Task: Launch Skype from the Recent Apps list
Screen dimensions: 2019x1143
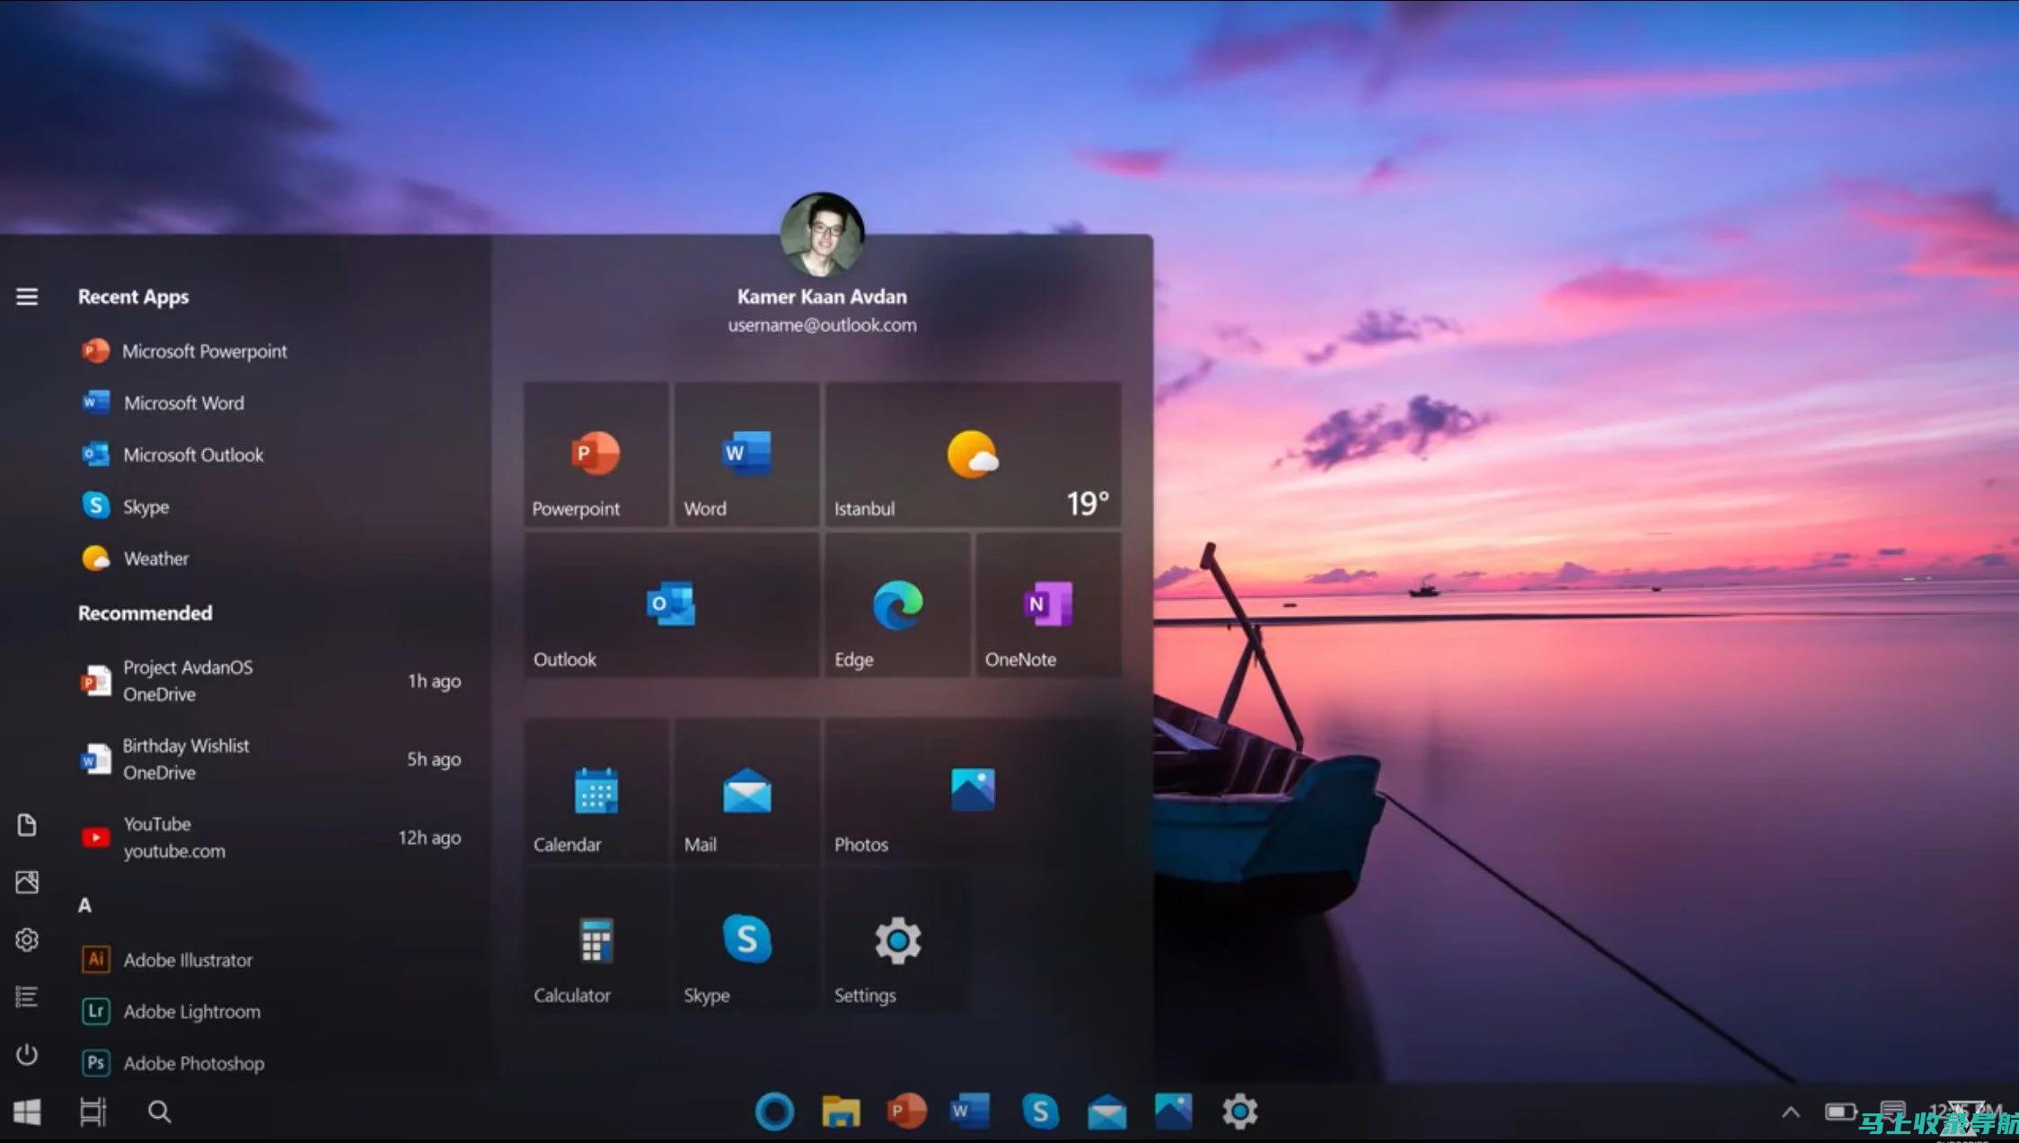Action: tap(125, 506)
